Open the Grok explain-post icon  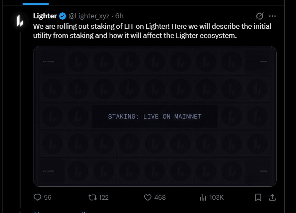[x=259, y=16]
